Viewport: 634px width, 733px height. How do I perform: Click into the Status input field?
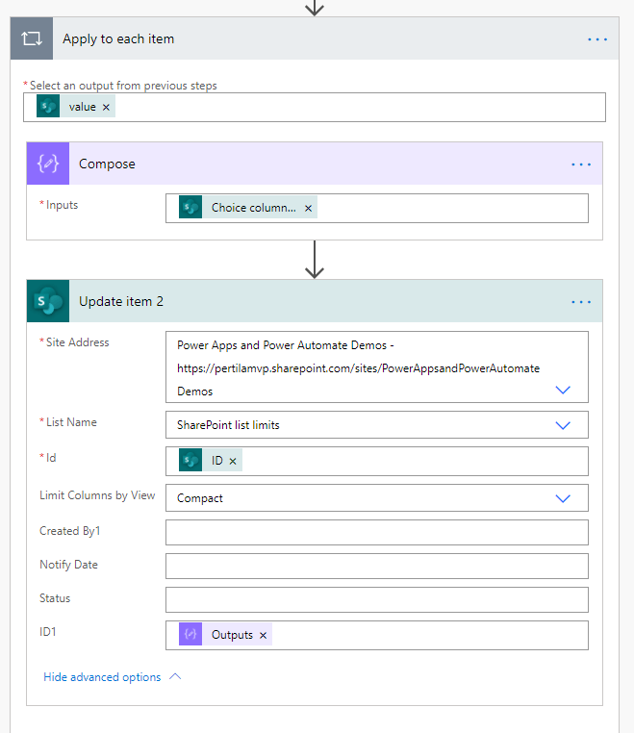coord(376,599)
